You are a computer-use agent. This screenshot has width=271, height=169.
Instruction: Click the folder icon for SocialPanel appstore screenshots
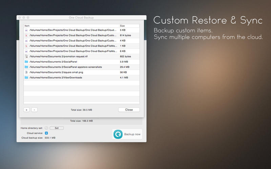tap(26, 67)
